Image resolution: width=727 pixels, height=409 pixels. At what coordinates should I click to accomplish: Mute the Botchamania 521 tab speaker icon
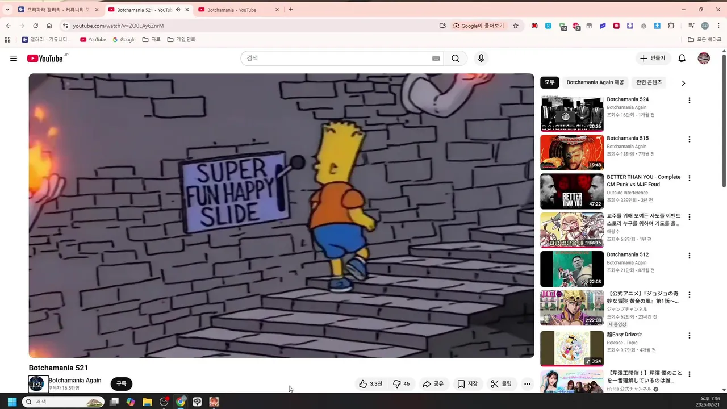click(x=178, y=10)
